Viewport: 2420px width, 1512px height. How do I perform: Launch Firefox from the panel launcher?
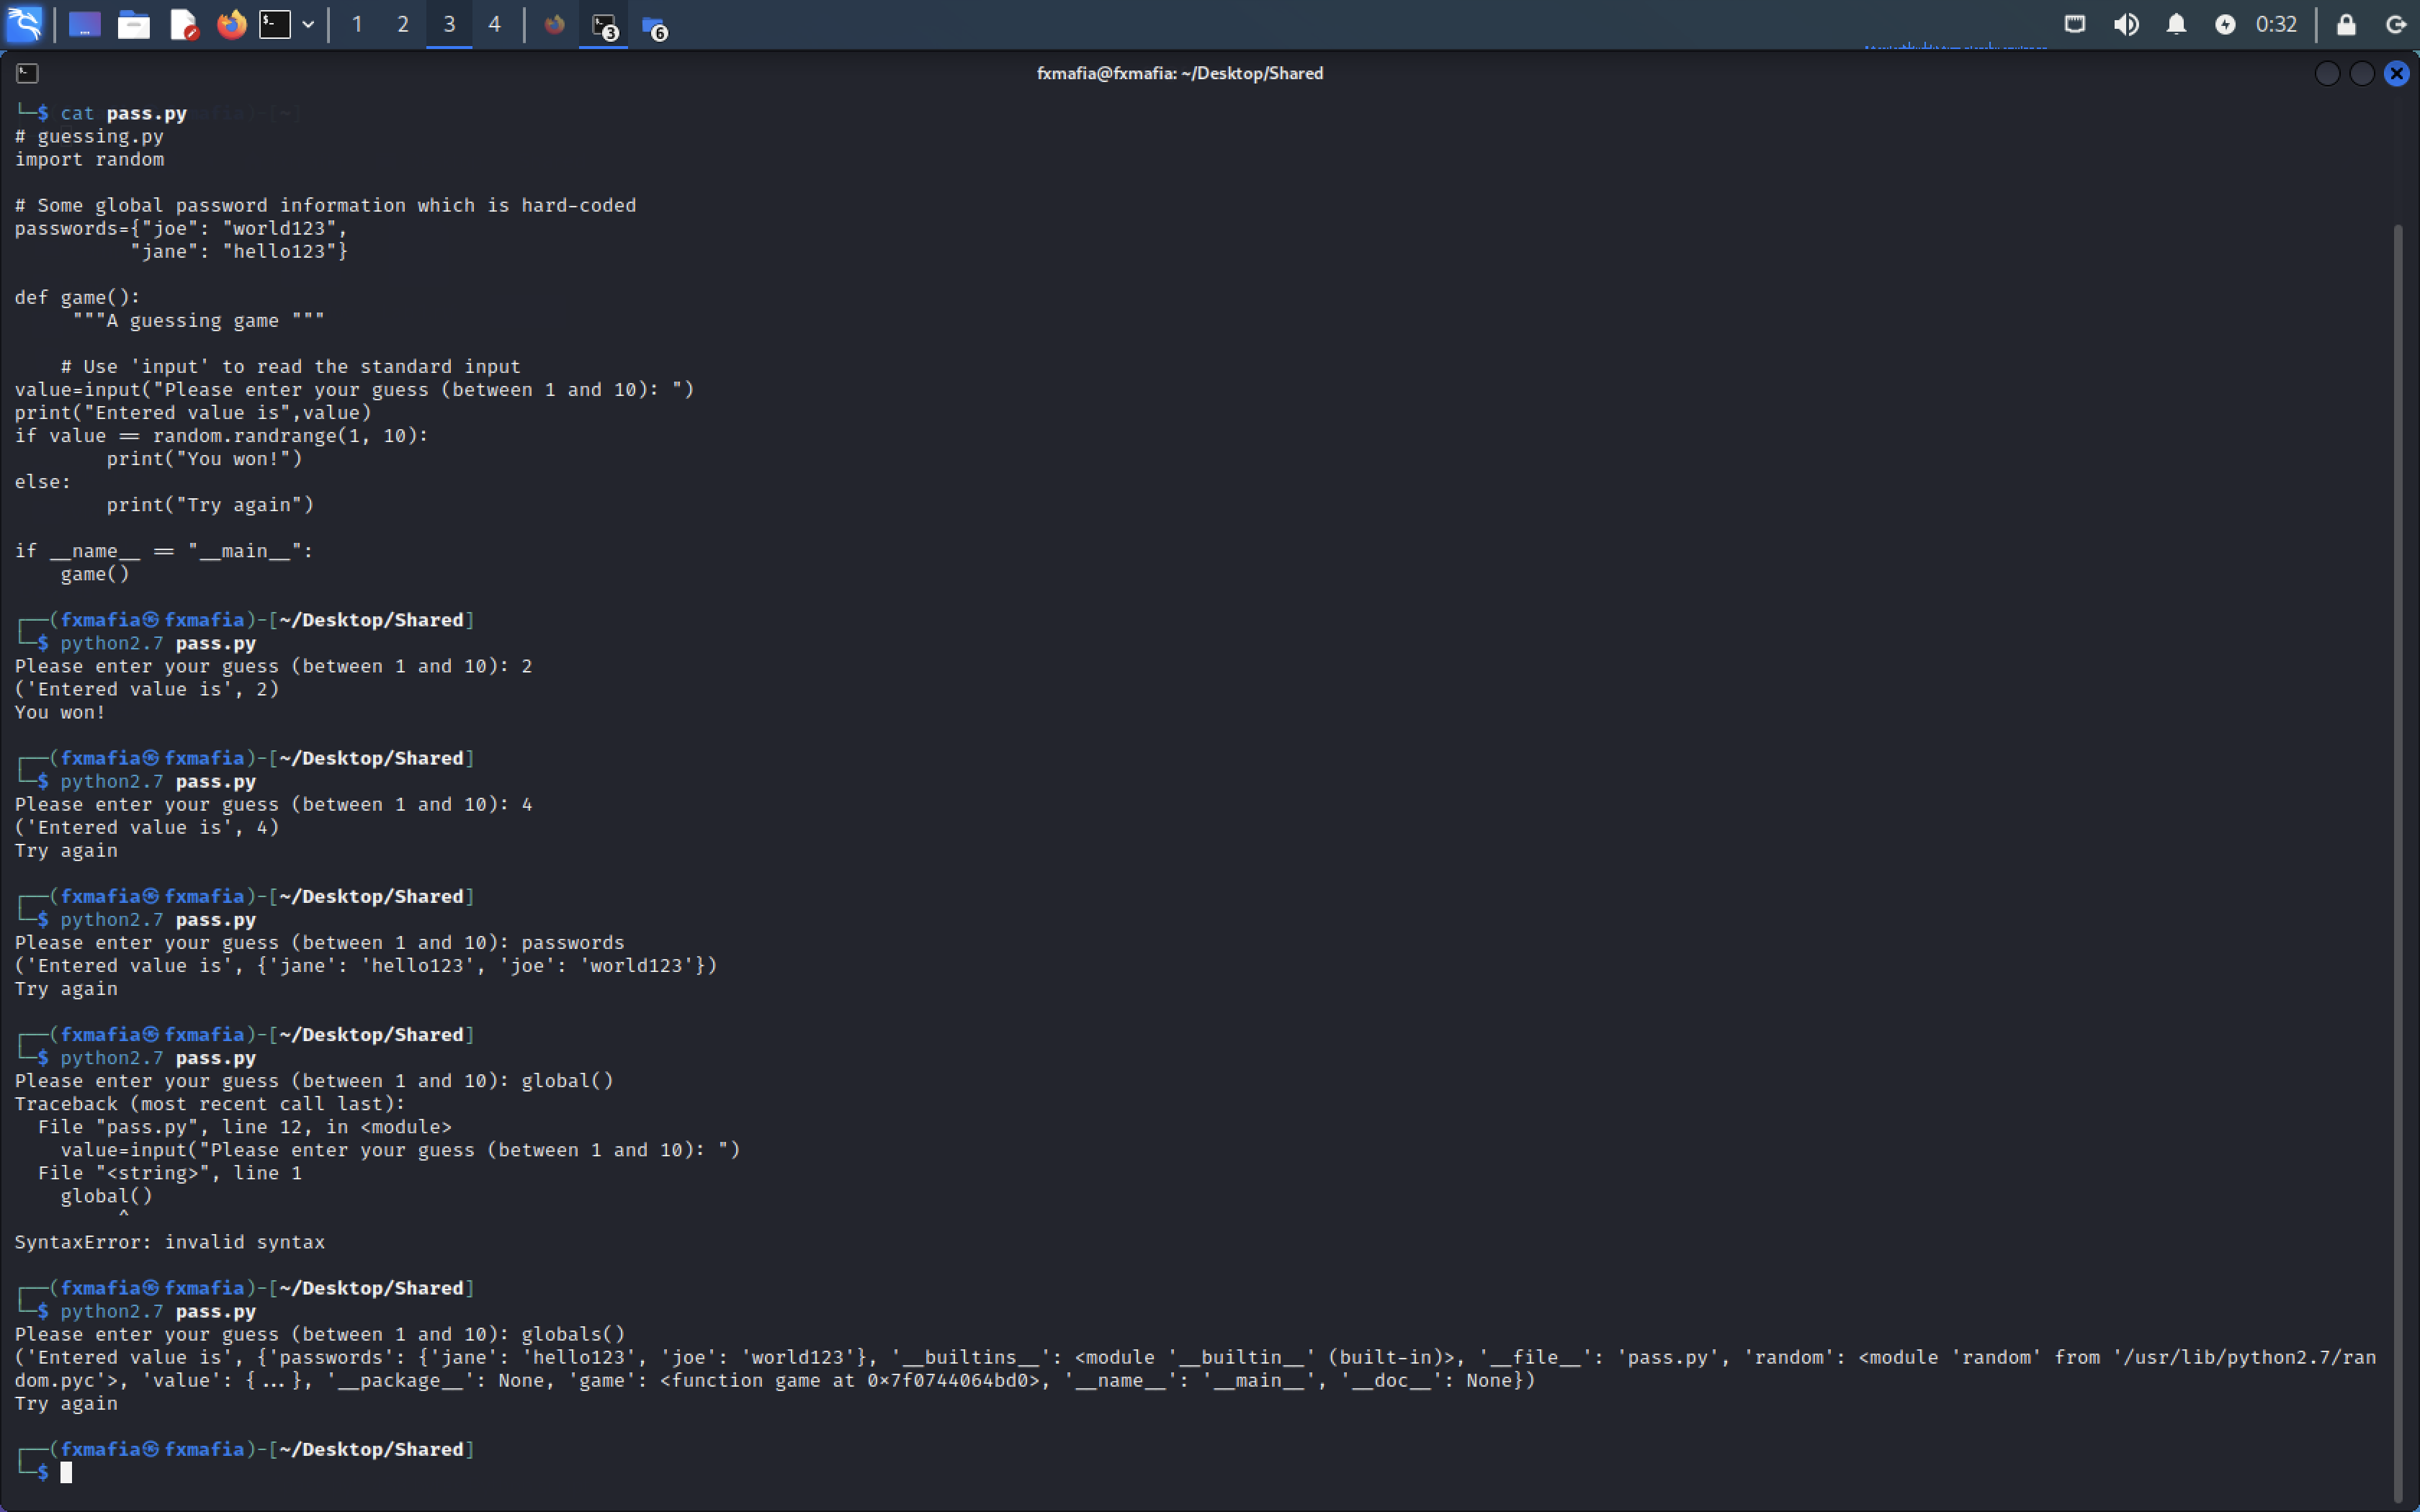click(x=232, y=24)
